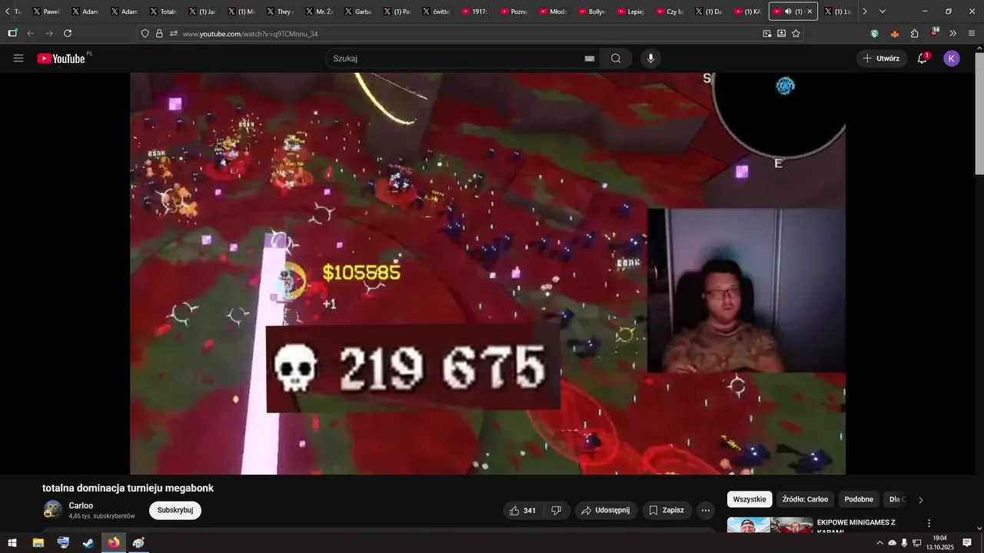Open options menu for EKIPOWE MINIGAMES video
Viewport: 984px width, 553px height.
point(929,523)
